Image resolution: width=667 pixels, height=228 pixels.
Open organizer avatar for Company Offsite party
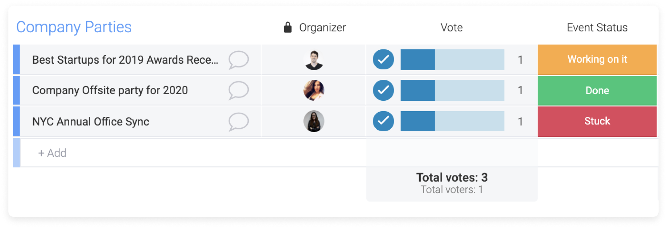coord(314,90)
